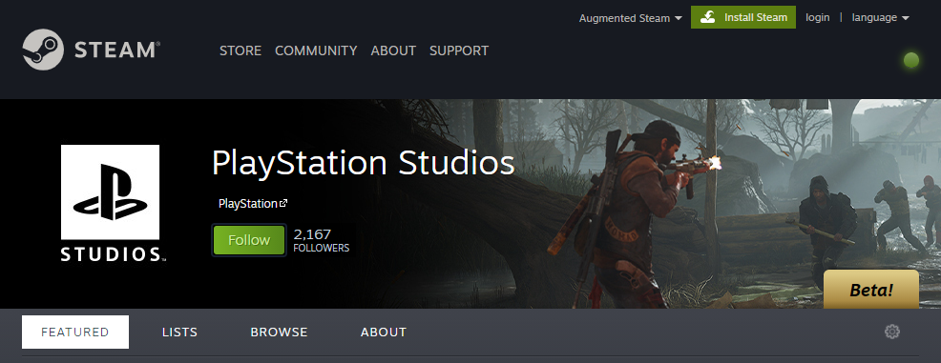Open the ABOUT tab below banner
The width and height of the screenshot is (941, 363).
click(x=384, y=332)
